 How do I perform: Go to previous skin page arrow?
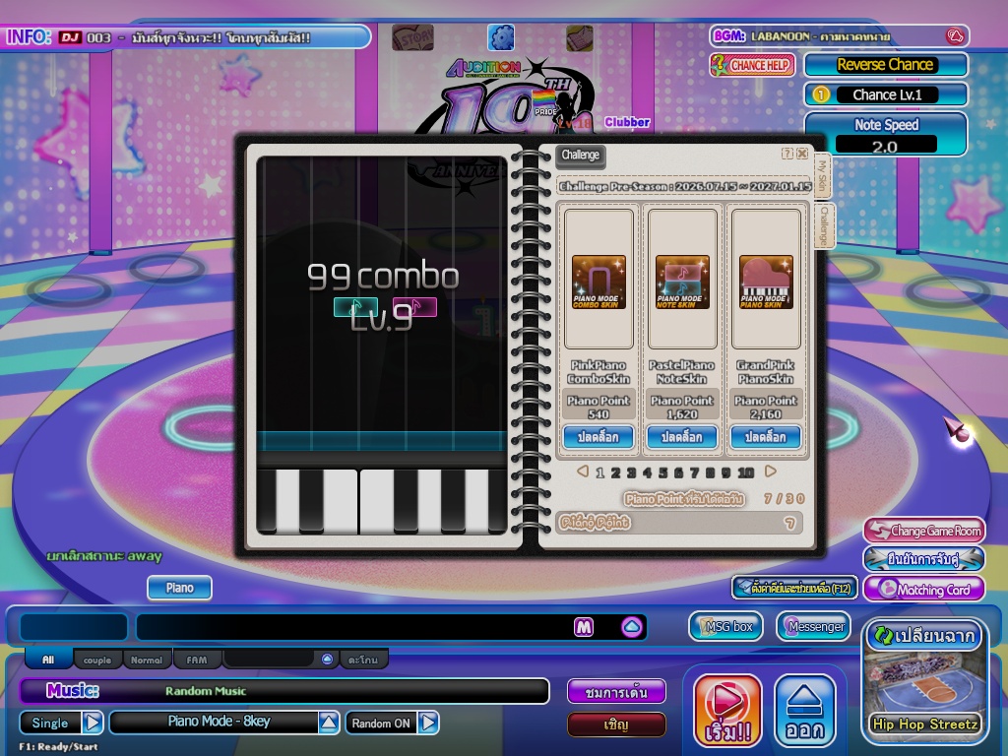[583, 472]
